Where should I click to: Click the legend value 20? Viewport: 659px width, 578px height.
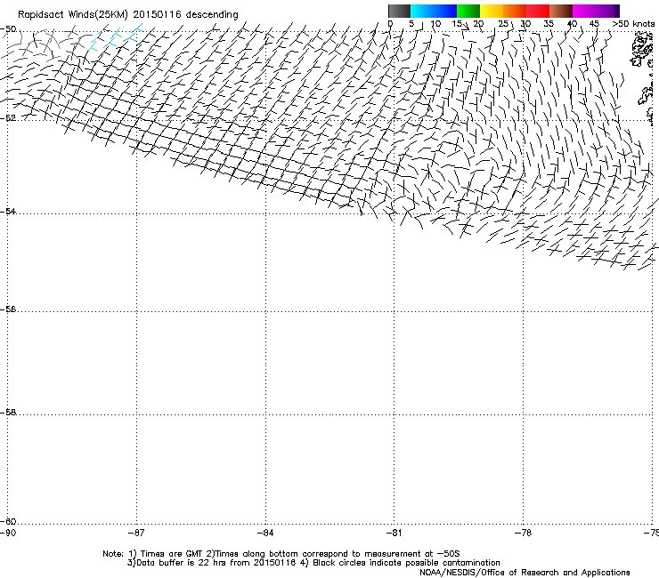[x=478, y=24]
